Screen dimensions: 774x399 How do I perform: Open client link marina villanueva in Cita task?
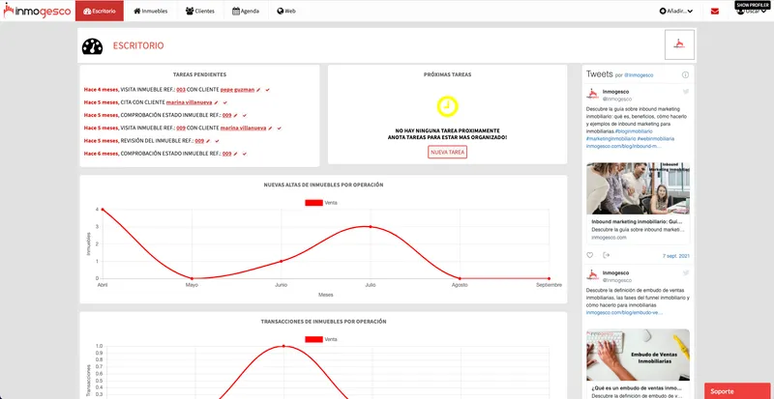189,102
